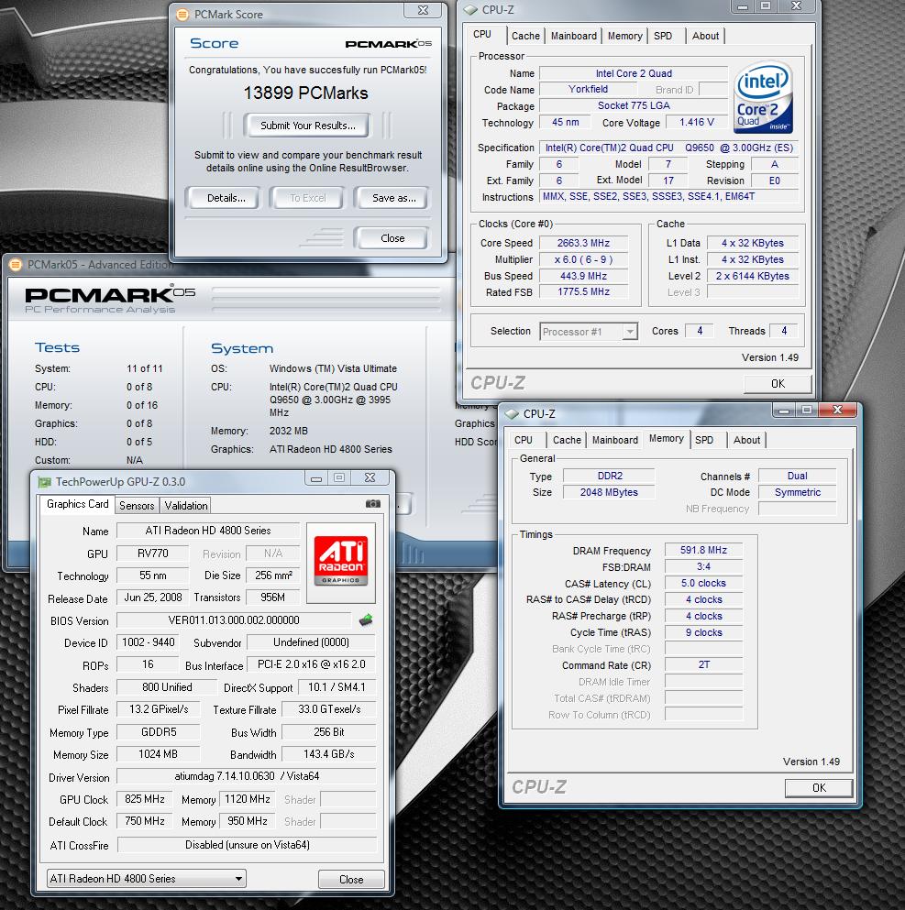Click the BIOS save chip icon in GPU-Z

pos(366,619)
